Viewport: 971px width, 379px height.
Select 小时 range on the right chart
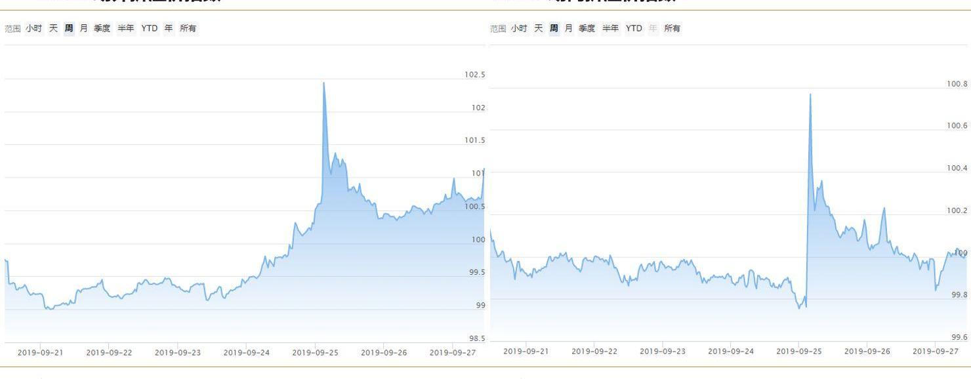tap(519, 28)
